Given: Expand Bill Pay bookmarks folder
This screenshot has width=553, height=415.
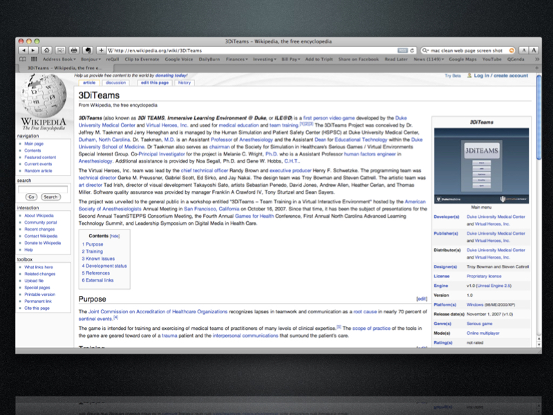Looking at the screenshot, I should pos(290,59).
